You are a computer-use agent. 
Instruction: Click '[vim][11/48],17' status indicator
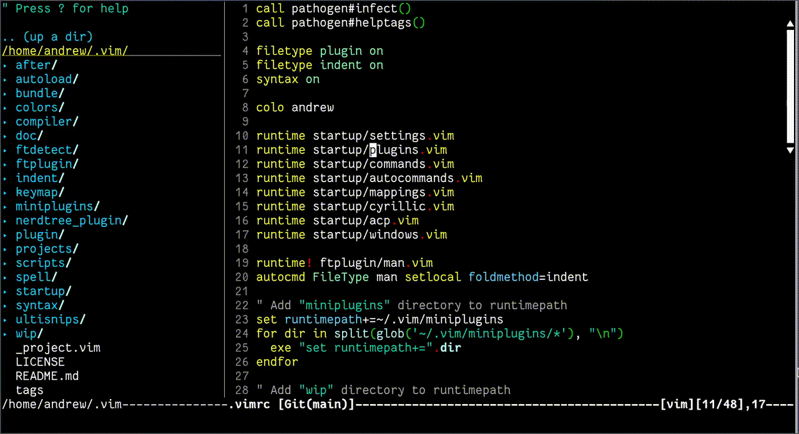712,405
